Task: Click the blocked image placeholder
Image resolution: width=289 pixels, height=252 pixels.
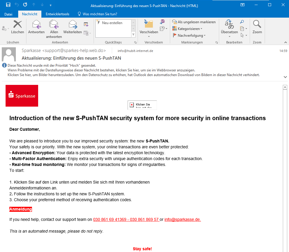Action: [142, 105]
